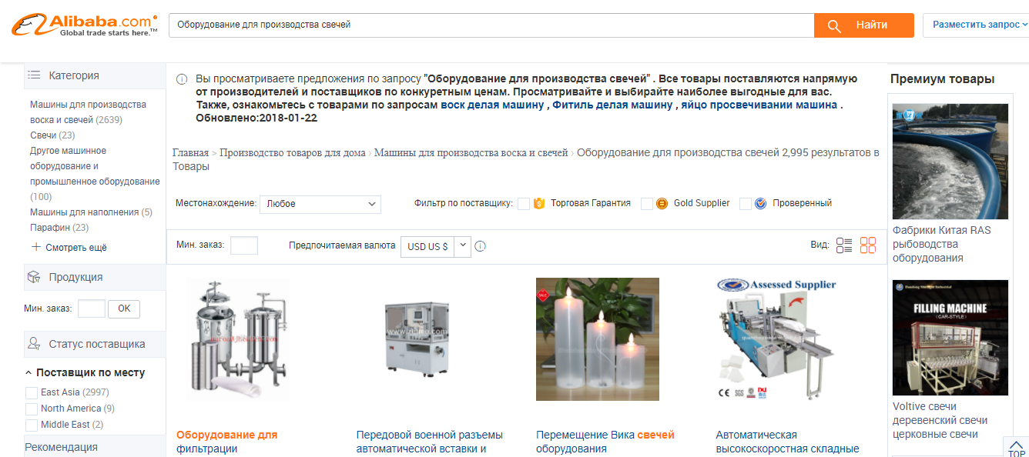Enable the Торговая Гарантия filter checkbox
The height and width of the screenshot is (457, 1029).
[x=524, y=204]
